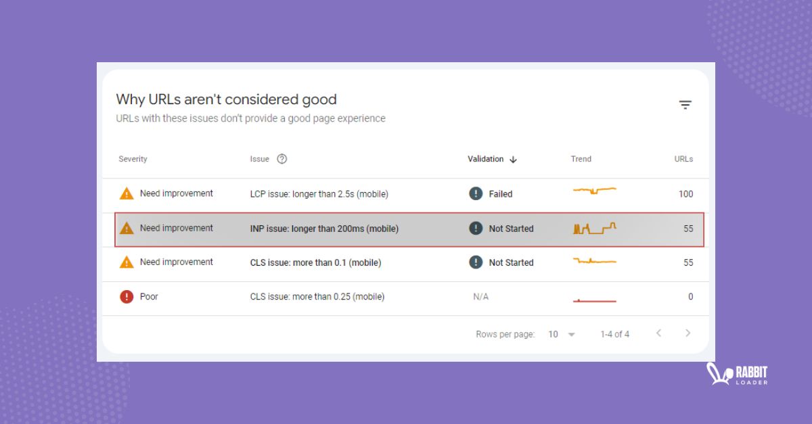812x424 pixels.
Task: Click the help icon next to Issue column
Action: point(281,159)
